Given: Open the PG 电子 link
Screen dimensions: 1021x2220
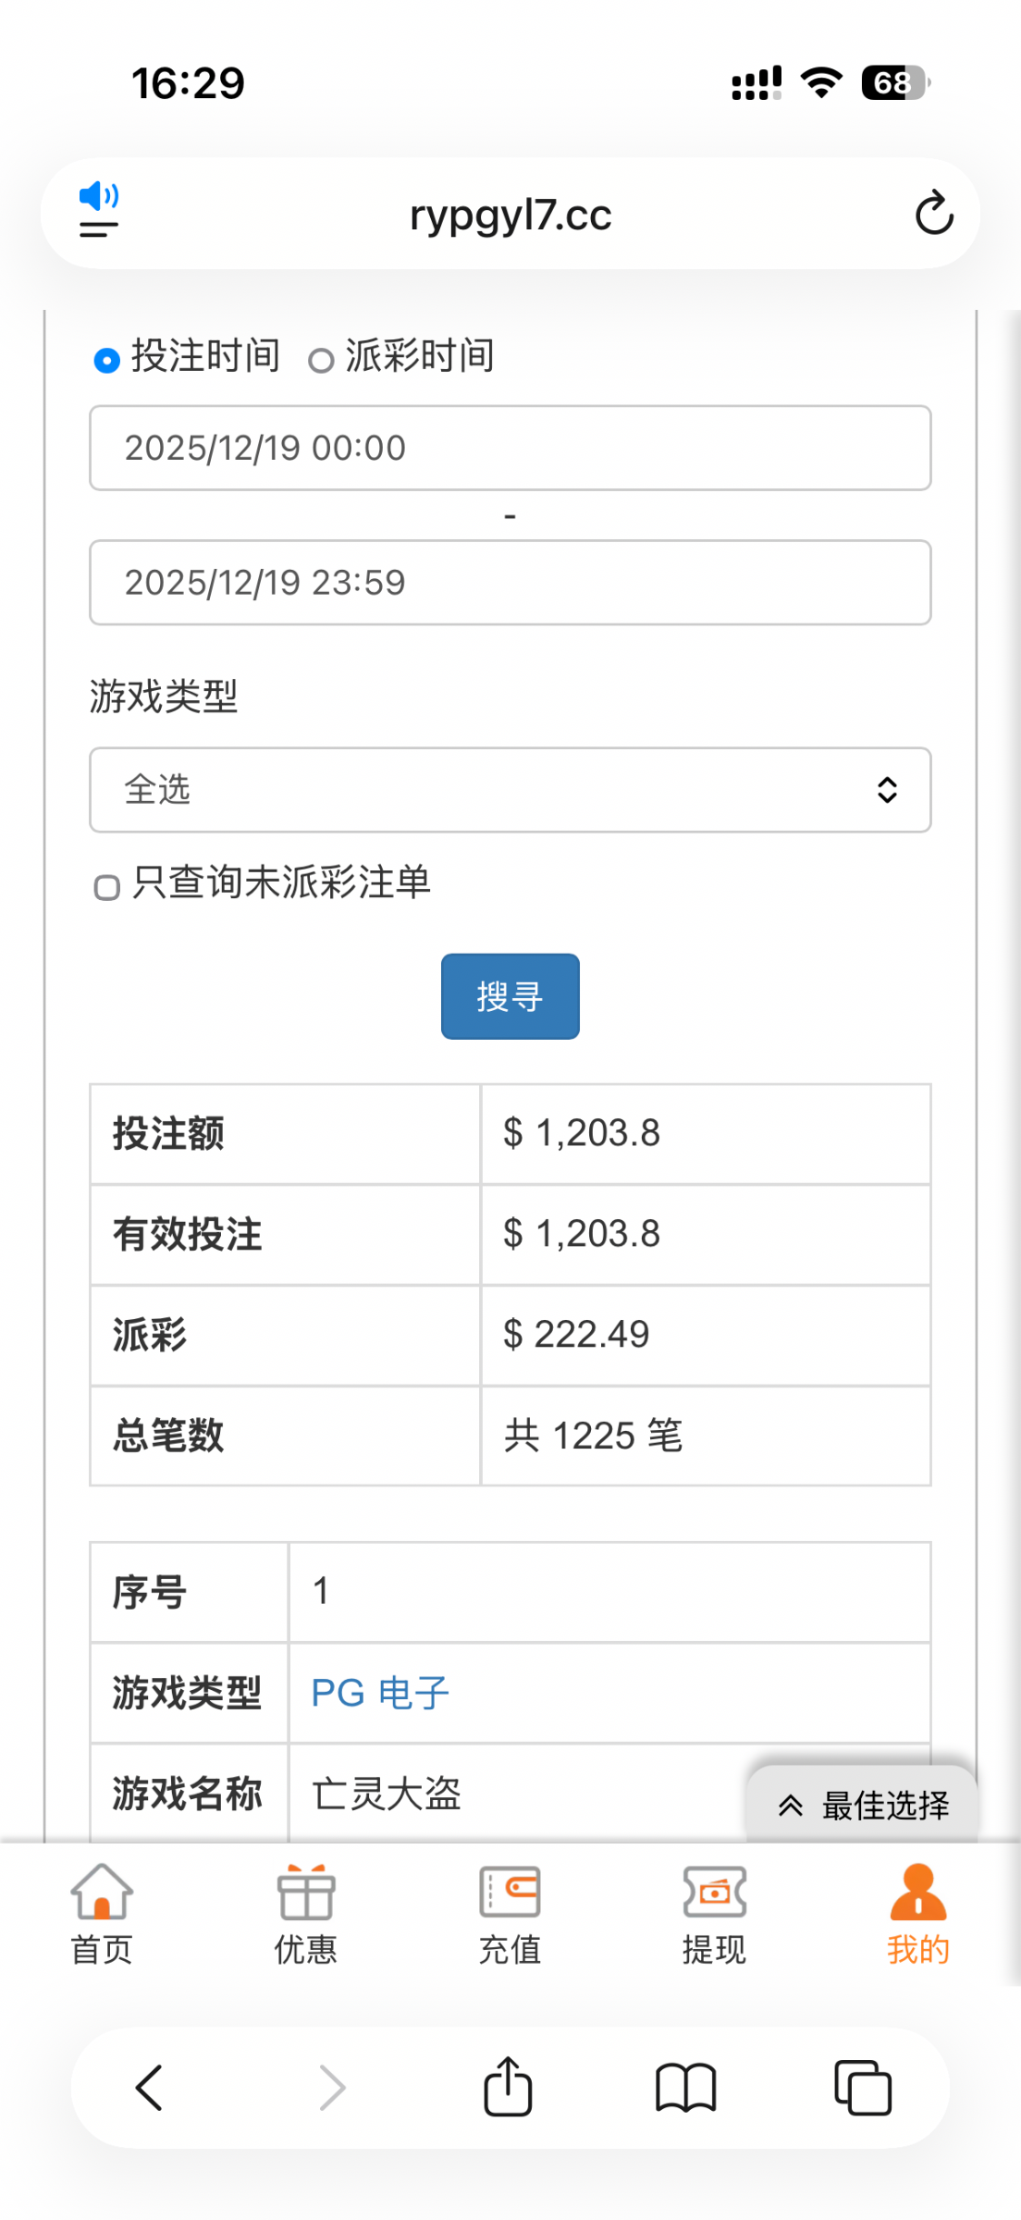Looking at the screenshot, I should [x=380, y=1693].
